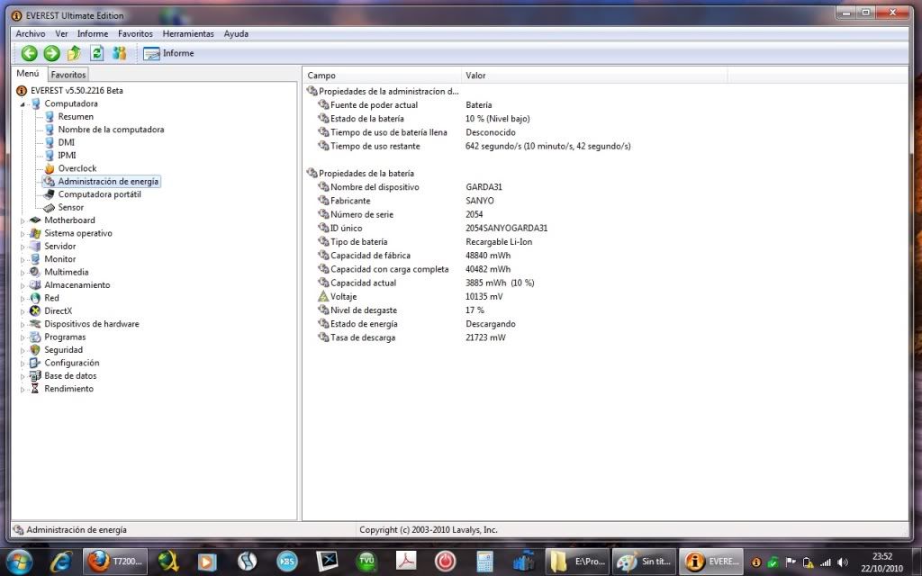Collapse the Computadora tree node
922x576 pixels.
(x=23, y=104)
